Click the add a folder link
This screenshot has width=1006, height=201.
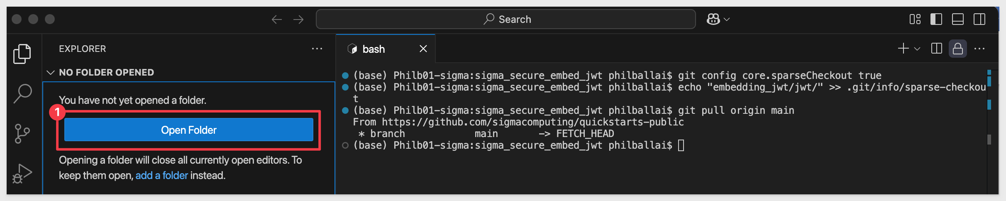click(161, 176)
